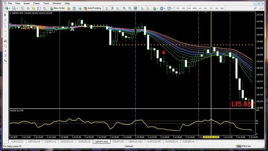Click the New Chart toolbar icon
268x151 pixels.
click(7, 8)
